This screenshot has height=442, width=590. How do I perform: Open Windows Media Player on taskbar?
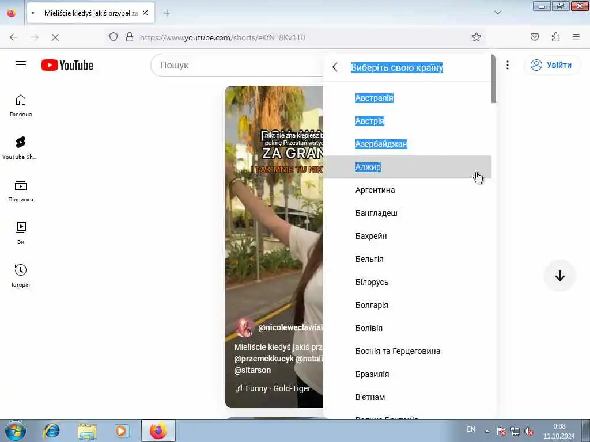122,430
